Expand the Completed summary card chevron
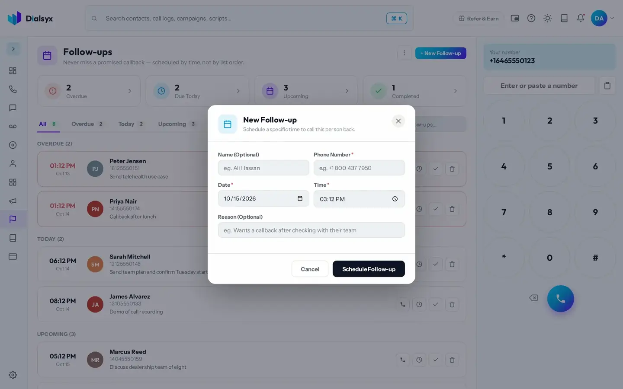This screenshot has height=389, width=623. [455, 91]
